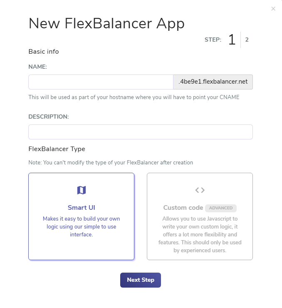Click the Next Step button
The image size is (282, 308).
(141, 280)
